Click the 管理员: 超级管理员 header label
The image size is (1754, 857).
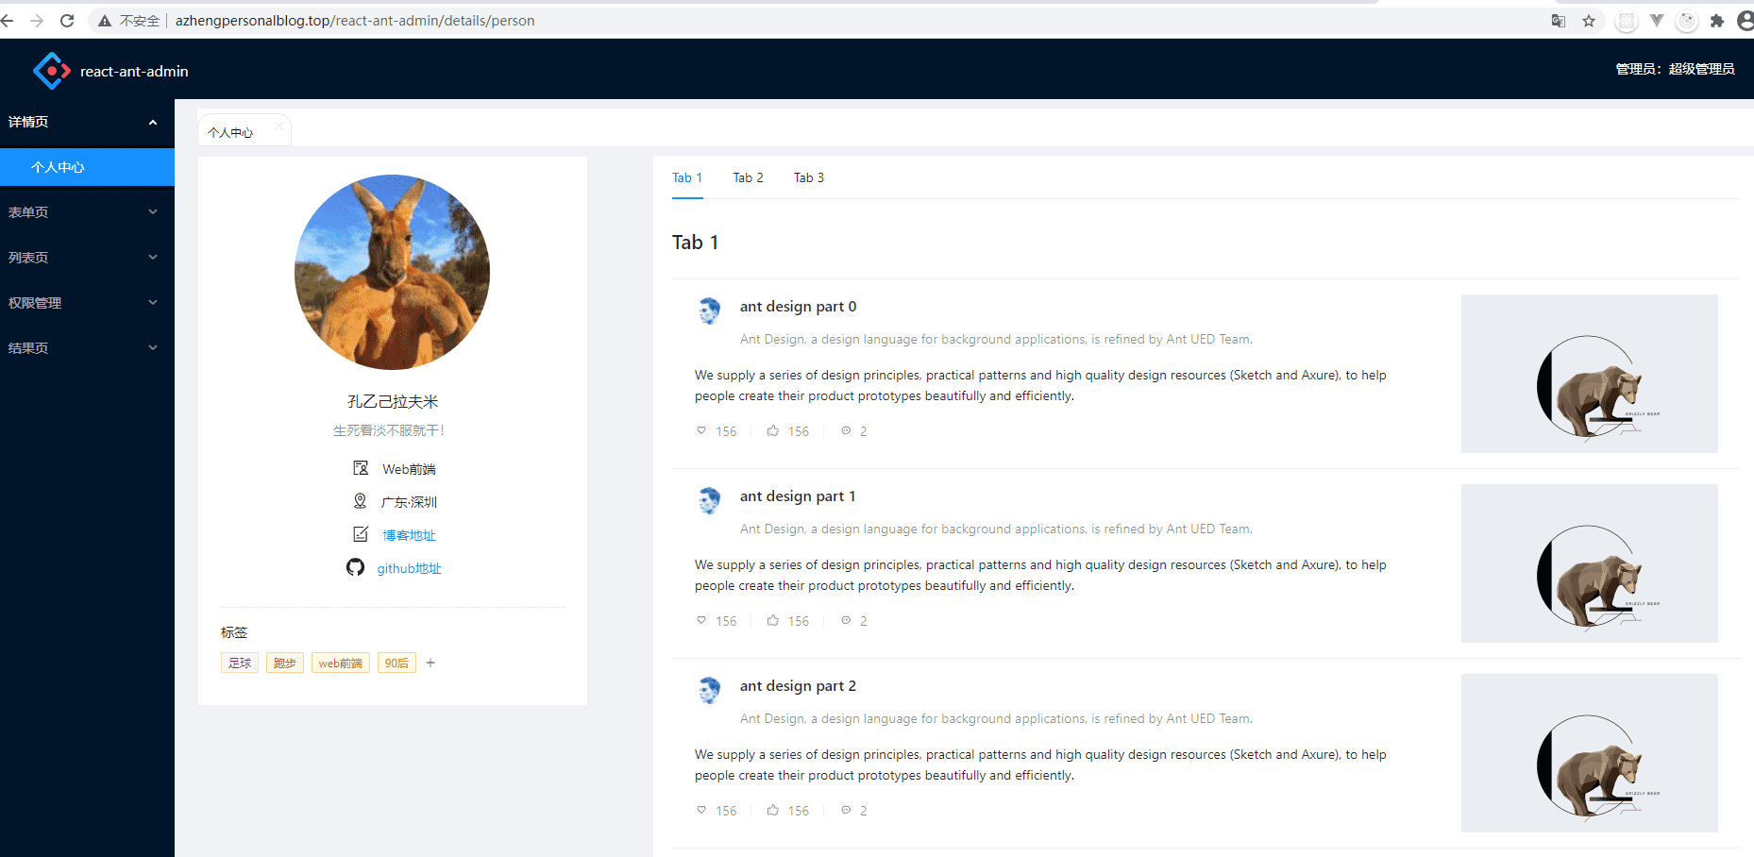(1675, 69)
